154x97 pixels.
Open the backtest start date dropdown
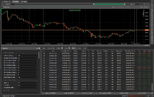[x=10, y=4]
